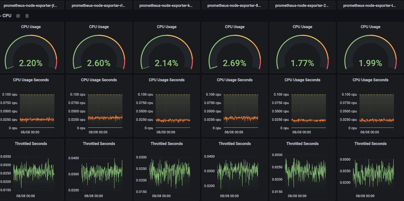404x201 pixels.
Task: Open the CPU Usage title above 1.77% gauge
Action: (302, 27)
